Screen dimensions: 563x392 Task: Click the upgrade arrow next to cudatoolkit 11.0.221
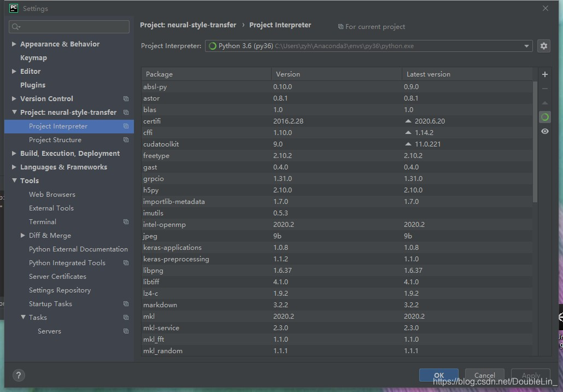(408, 144)
